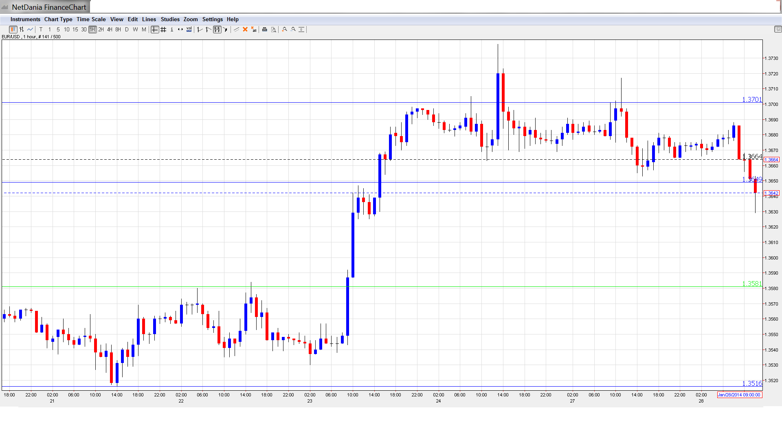Open the Instruments menu
This screenshot has width=782, height=440.
25,19
